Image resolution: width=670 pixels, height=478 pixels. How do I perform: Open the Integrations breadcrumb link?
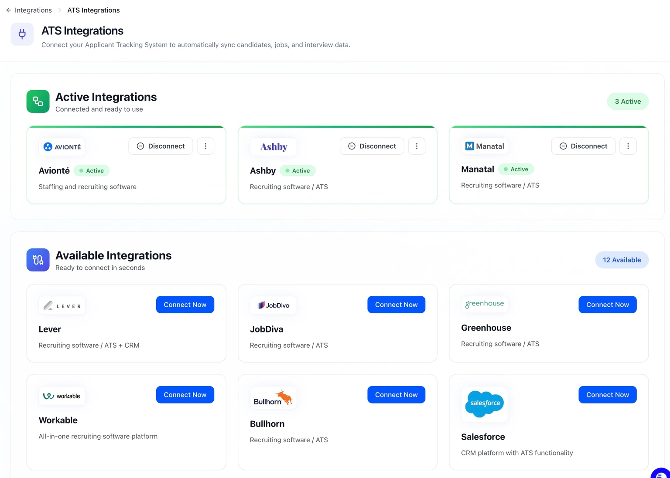33,10
